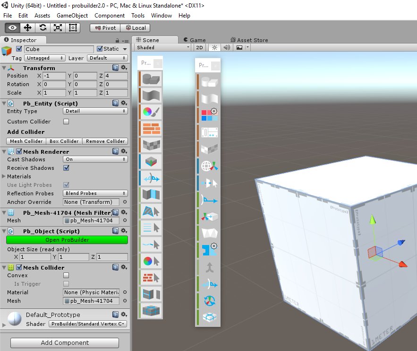Open the GameObject menu
This screenshot has height=351, width=417.
[72, 16]
